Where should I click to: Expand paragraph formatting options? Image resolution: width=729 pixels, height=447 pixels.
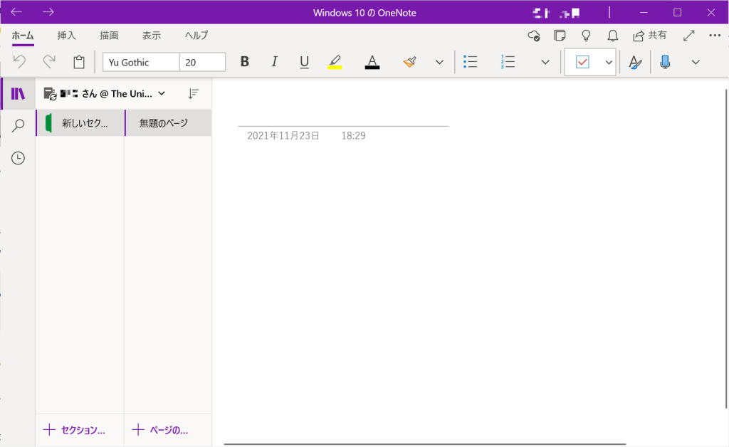coord(545,62)
